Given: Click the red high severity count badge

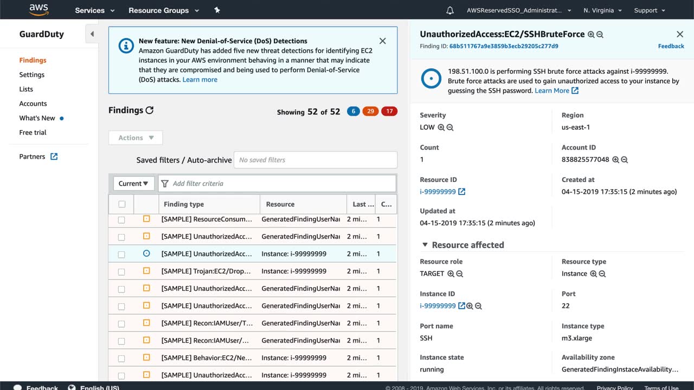Looking at the screenshot, I should click(389, 112).
